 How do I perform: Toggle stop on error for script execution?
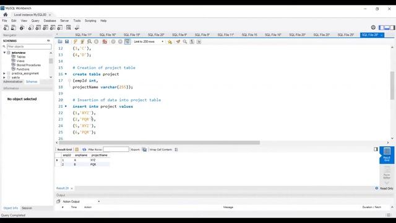[105, 42]
